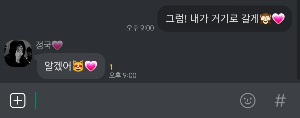The width and height of the screenshot is (300, 118).
Task: Tap the green text cursor in input bar
Action: (x=36, y=101)
